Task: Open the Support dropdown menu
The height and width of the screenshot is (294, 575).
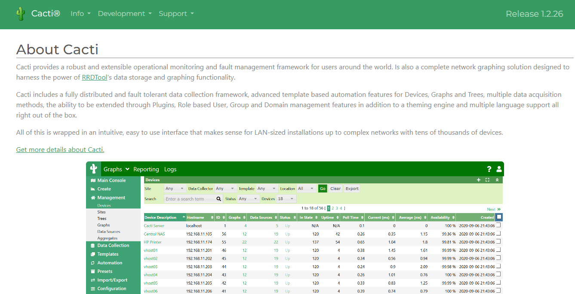Action: click(176, 14)
